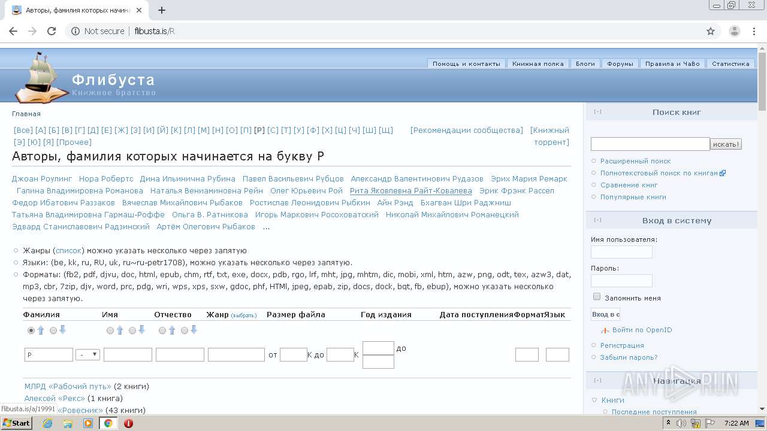Image resolution: width=767 pixels, height=431 pixels.
Task: Click the red stop-sign taskbar icon
Action: (x=128, y=423)
